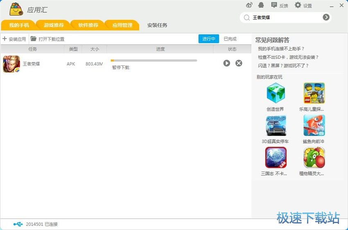The image size is (348, 230).
Task: Open FAQ 闪退？黑屏？游戏玩不了？
Action: [x=283, y=65]
